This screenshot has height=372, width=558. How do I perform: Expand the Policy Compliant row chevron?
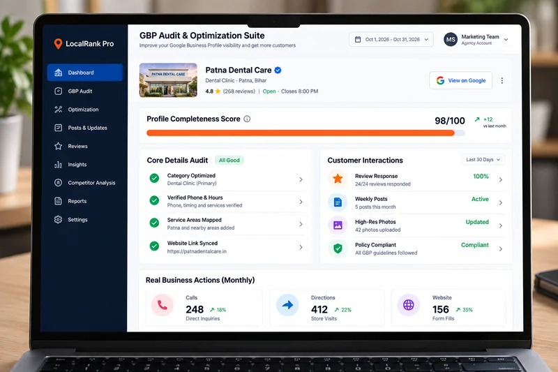coord(501,249)
